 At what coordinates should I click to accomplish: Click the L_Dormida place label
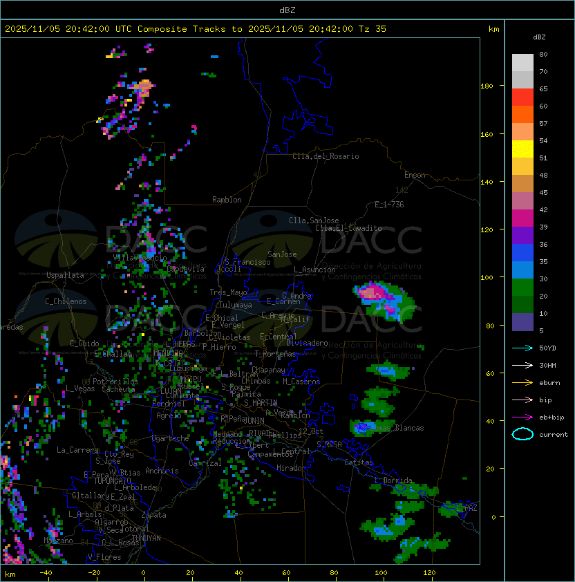tap(393, 480)
